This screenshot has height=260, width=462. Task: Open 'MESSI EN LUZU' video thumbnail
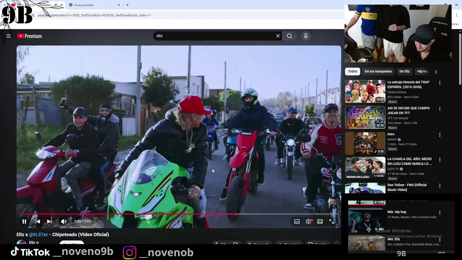pos(365,168)
